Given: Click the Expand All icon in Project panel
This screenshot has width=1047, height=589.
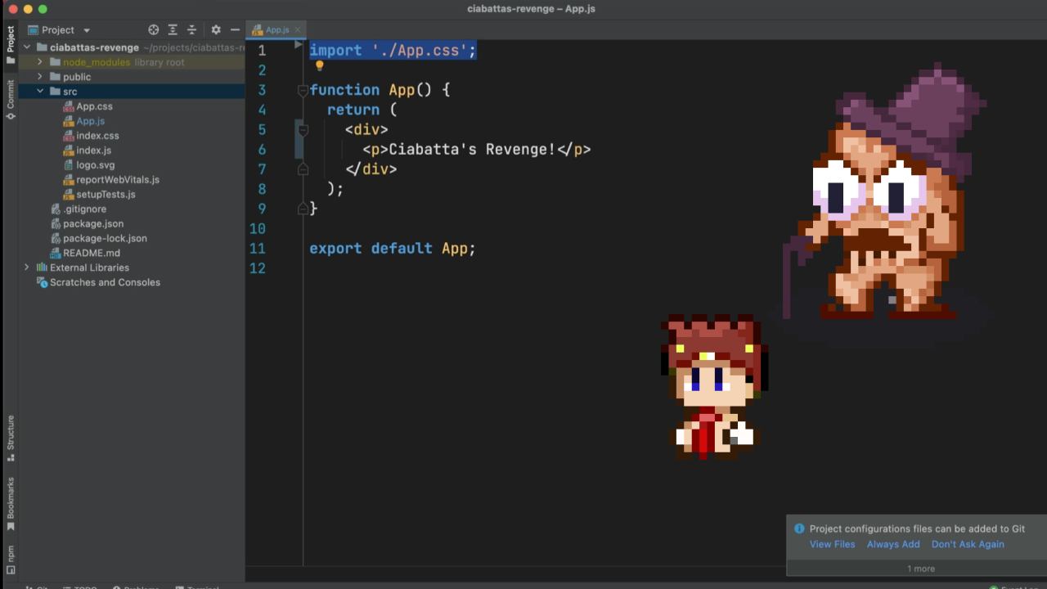Looking at the screenshot, I should tap(173, 29).
